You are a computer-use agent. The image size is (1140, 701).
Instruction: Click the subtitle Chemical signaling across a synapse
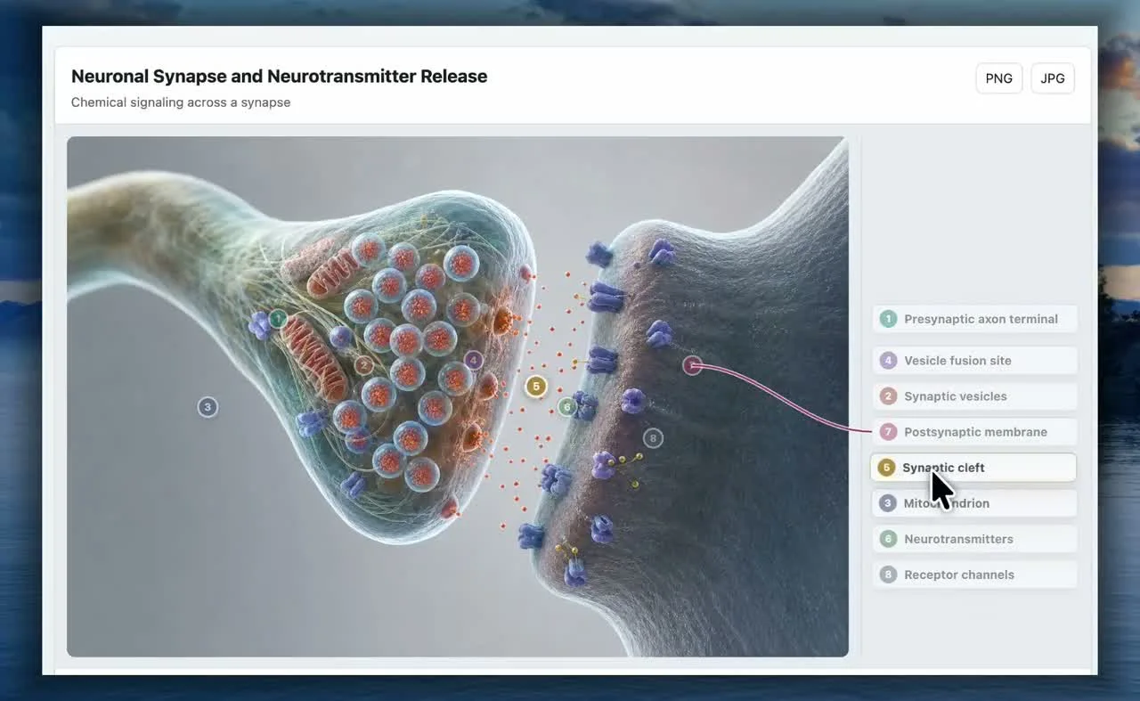[181, 102]
